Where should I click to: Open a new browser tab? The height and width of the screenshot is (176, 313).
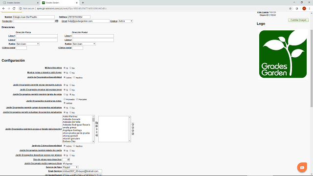point(83,3)
